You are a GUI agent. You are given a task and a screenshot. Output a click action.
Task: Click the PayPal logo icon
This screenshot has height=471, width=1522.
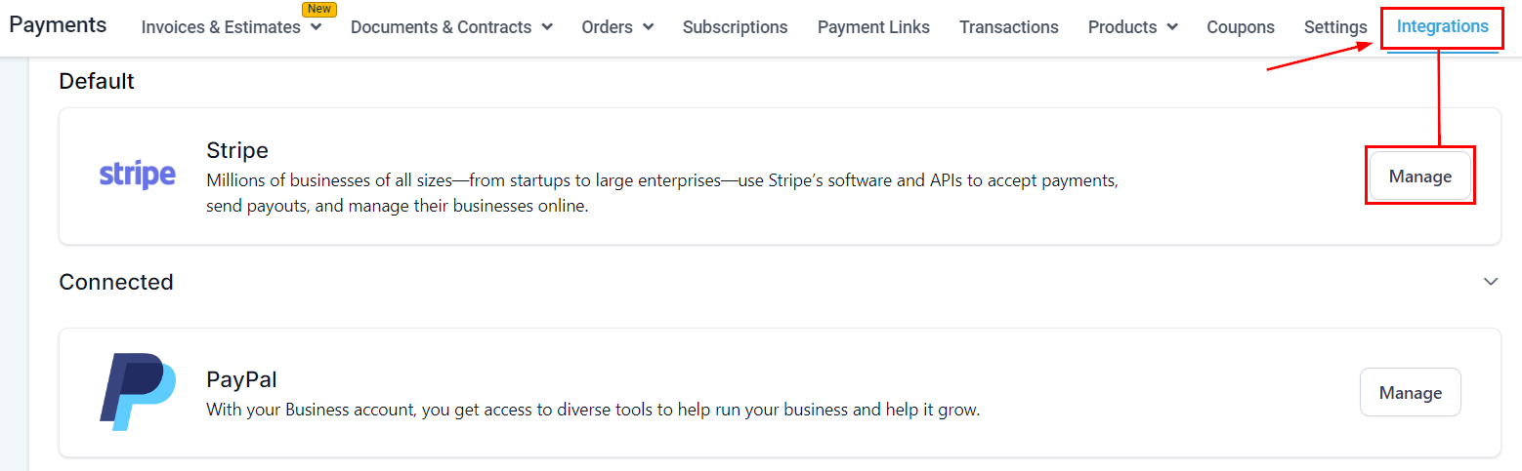[138, 392]
